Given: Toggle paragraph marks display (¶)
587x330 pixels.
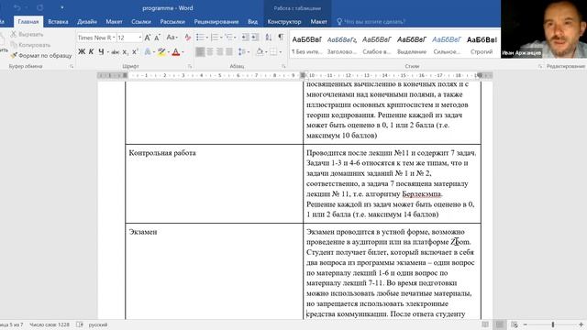Looking at the screenshot, I should [281, 37].
